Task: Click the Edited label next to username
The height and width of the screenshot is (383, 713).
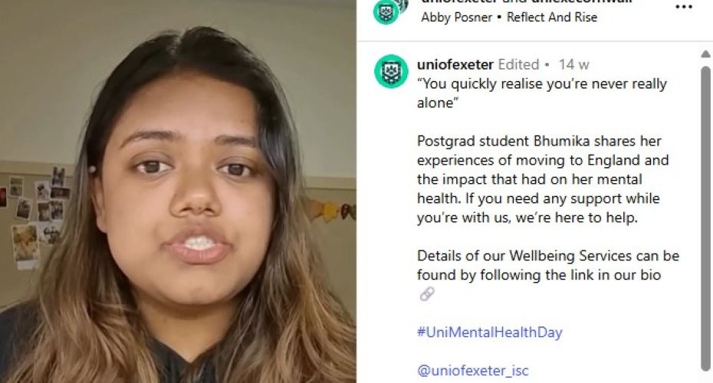Action: pyautogui.click(x=518, y=64)
